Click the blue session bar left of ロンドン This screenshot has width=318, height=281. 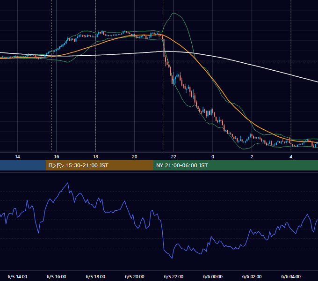tap(23, 165)
